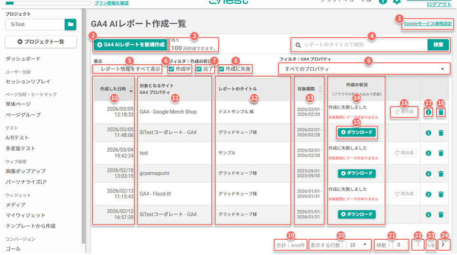Toggle レポート情報をすべて表示 checkbox

96,69
